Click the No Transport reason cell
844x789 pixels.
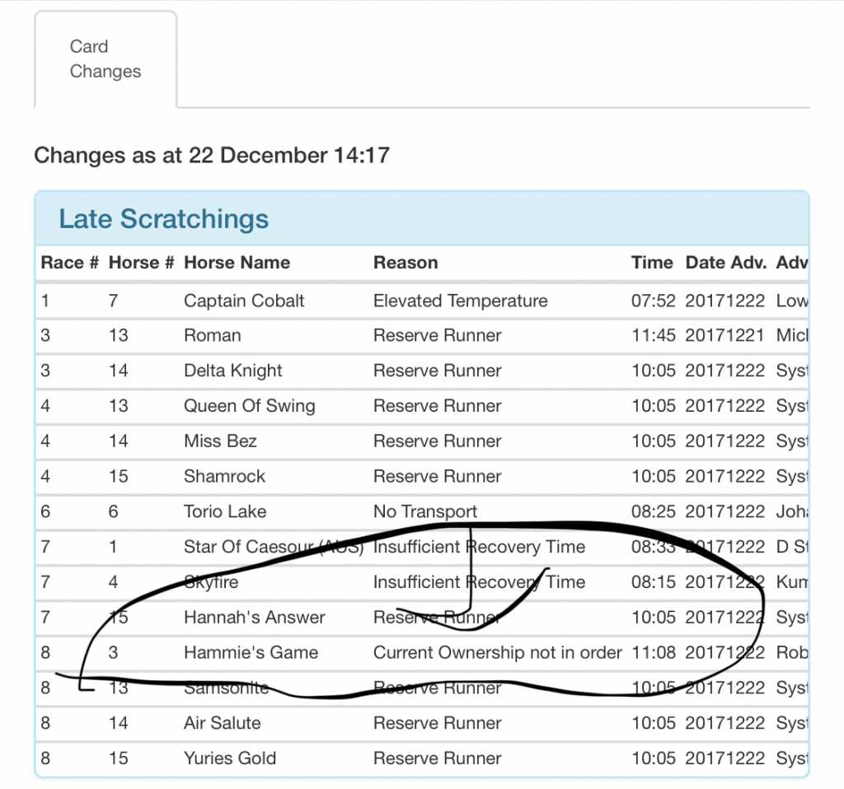click(x=425, y=511)
